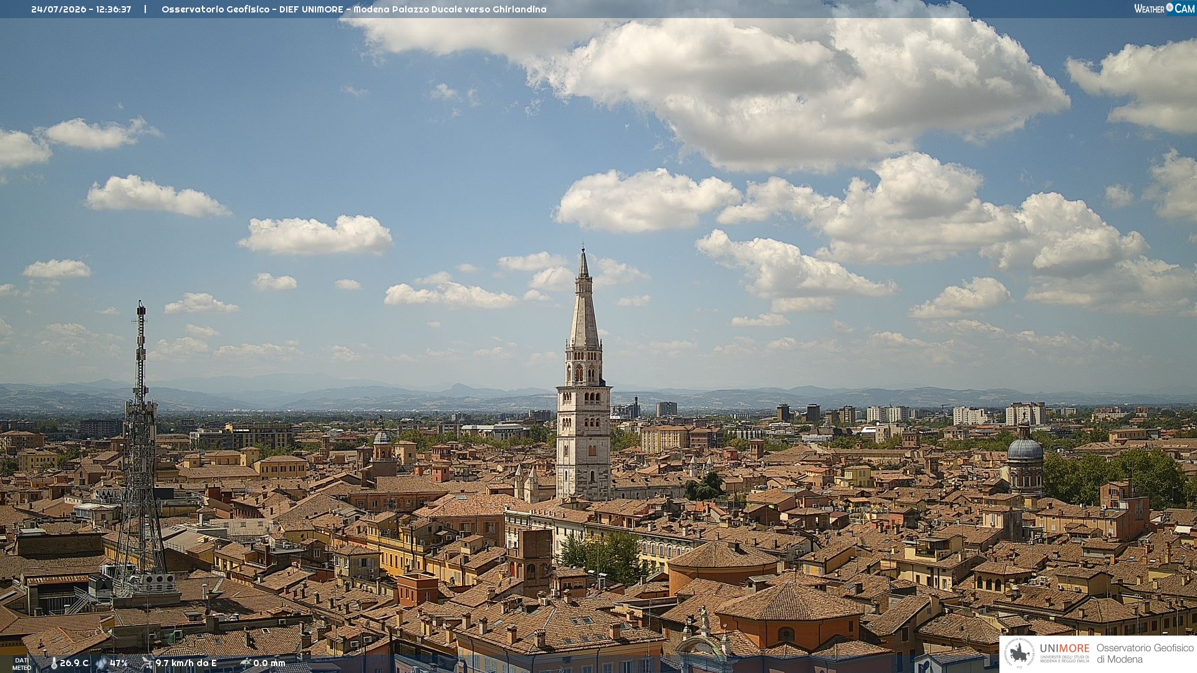Click the temperature value '26.9 C'
The height and width of the screenshot is (673, 1197).
click(74, 663)
